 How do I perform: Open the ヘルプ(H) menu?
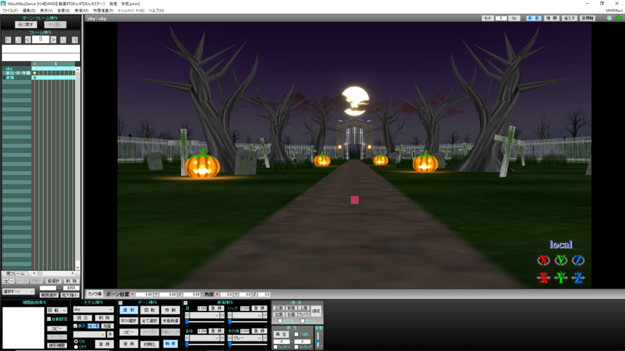click(156, 11)
